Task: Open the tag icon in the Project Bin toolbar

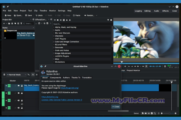Action: click(15, 23)
